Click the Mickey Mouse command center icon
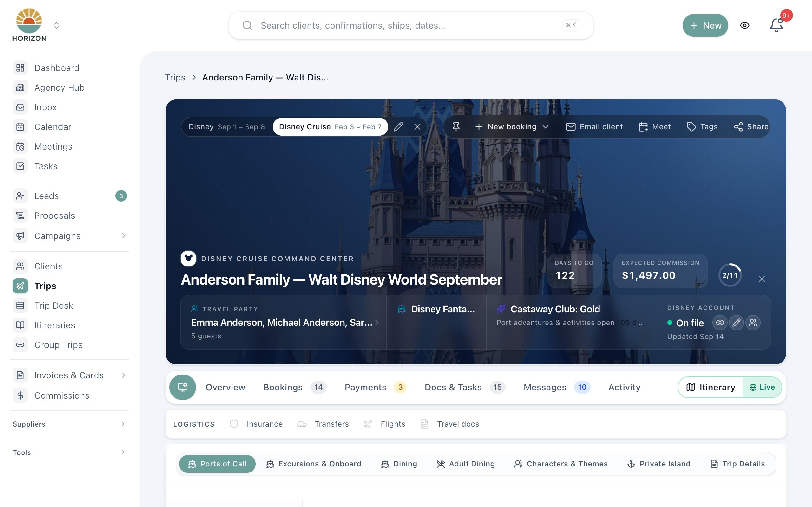 click(188, 259)
